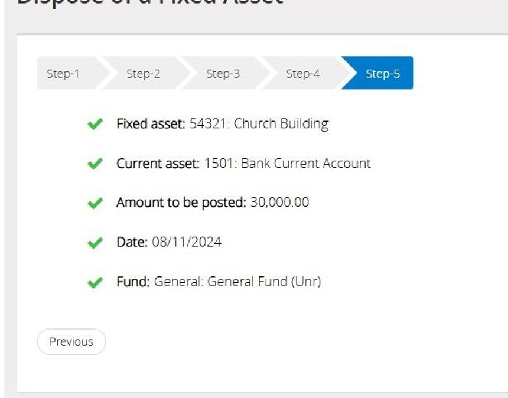Viewport: 508px width, 398px height.
Task: Click "1501: Bank Current Account" text
Action: (x=288, y=164)
